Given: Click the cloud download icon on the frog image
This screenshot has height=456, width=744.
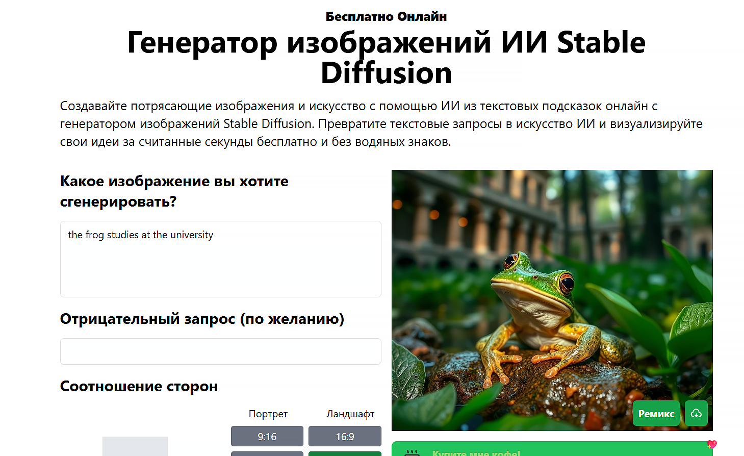Looking at the screenshot, I should [696, 413].
